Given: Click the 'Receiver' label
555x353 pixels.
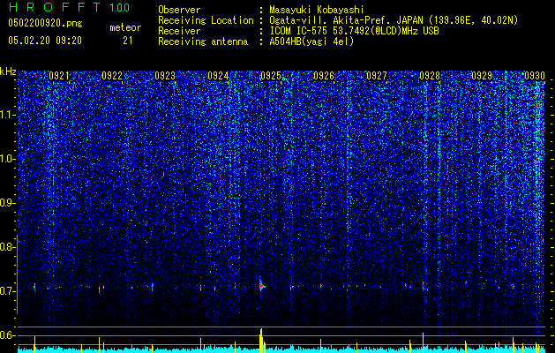Looking at the screenshot, I should click(179, 31).
